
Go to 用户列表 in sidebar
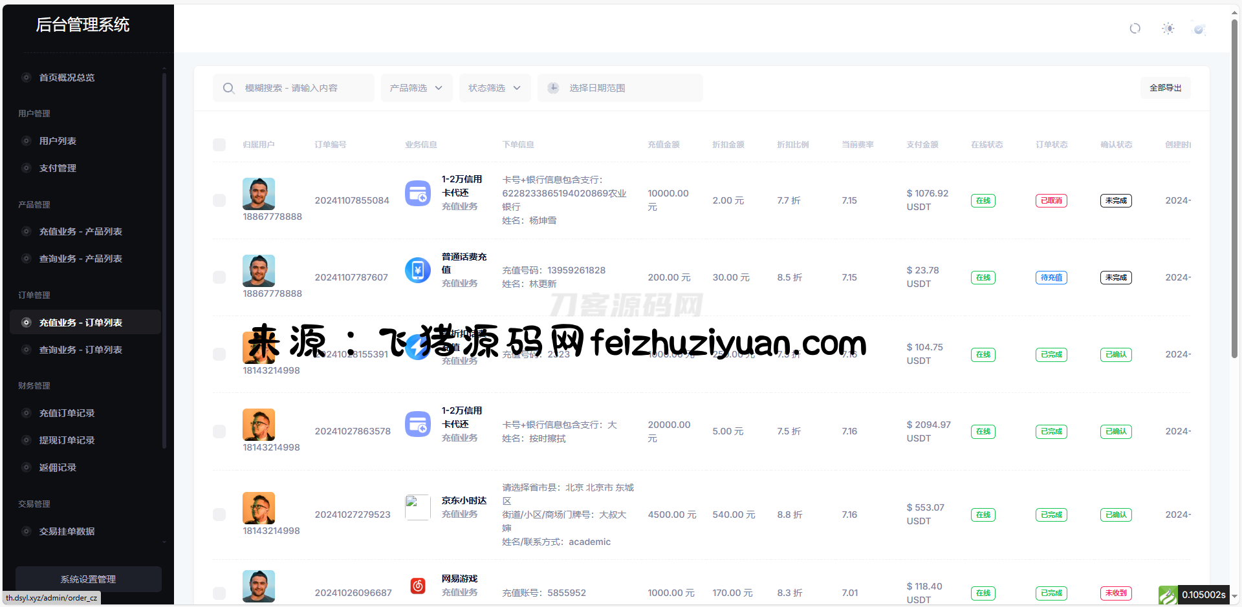pos(58,141)
